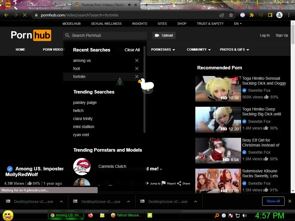Close the downloads bar
The image size is (295, 221).
pos(290,201)
